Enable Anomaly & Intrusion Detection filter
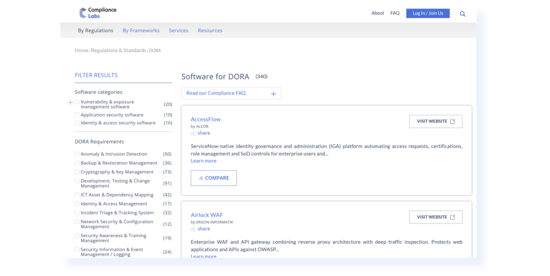Screen dimensions: 550x276 [x=77, y=154]
